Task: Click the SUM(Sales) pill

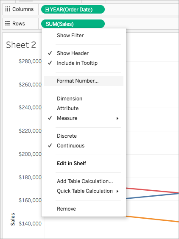Action: click(x=73, y=24)
